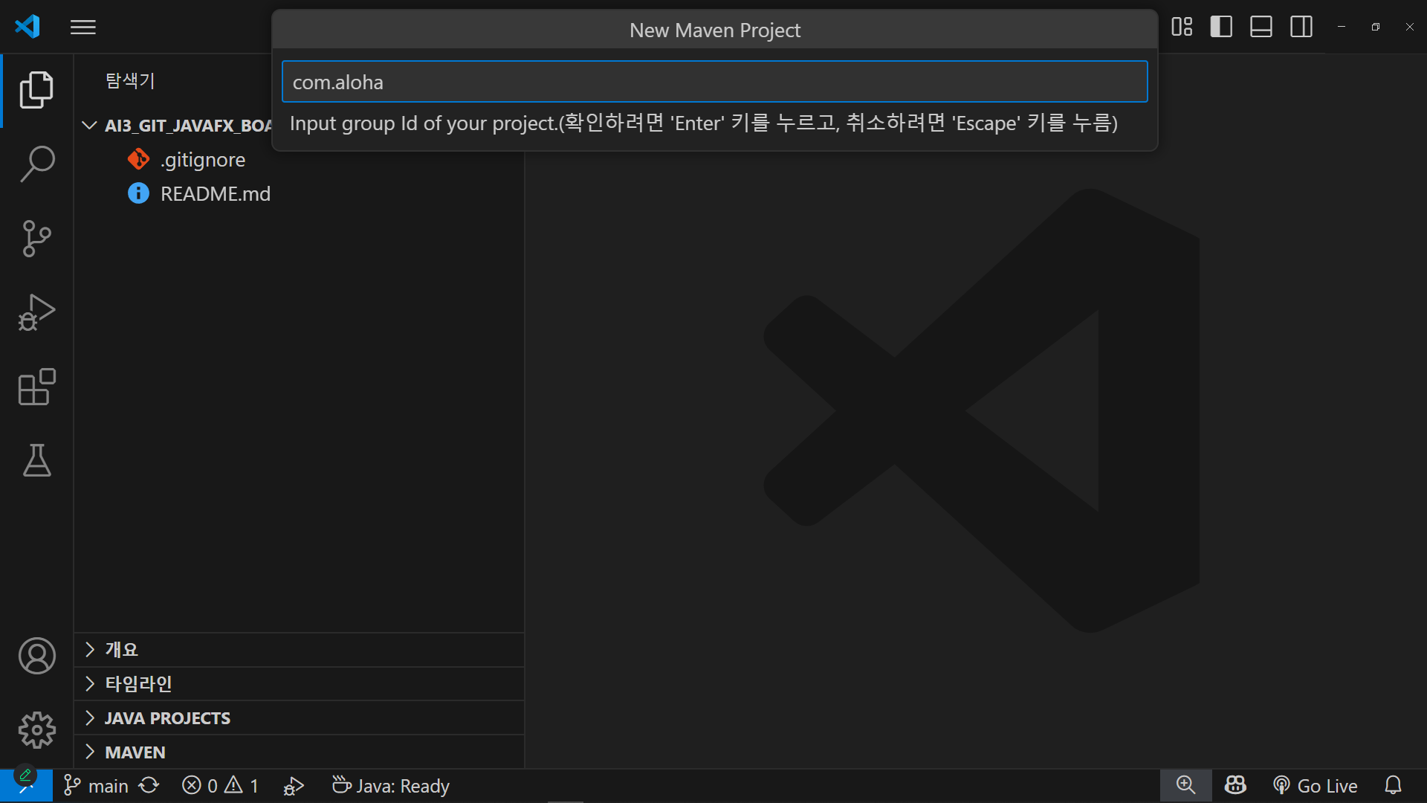This screenshot has width=1427, height=803.
Task: Click the 탐색기 explorer title
Action: (130, 80)
